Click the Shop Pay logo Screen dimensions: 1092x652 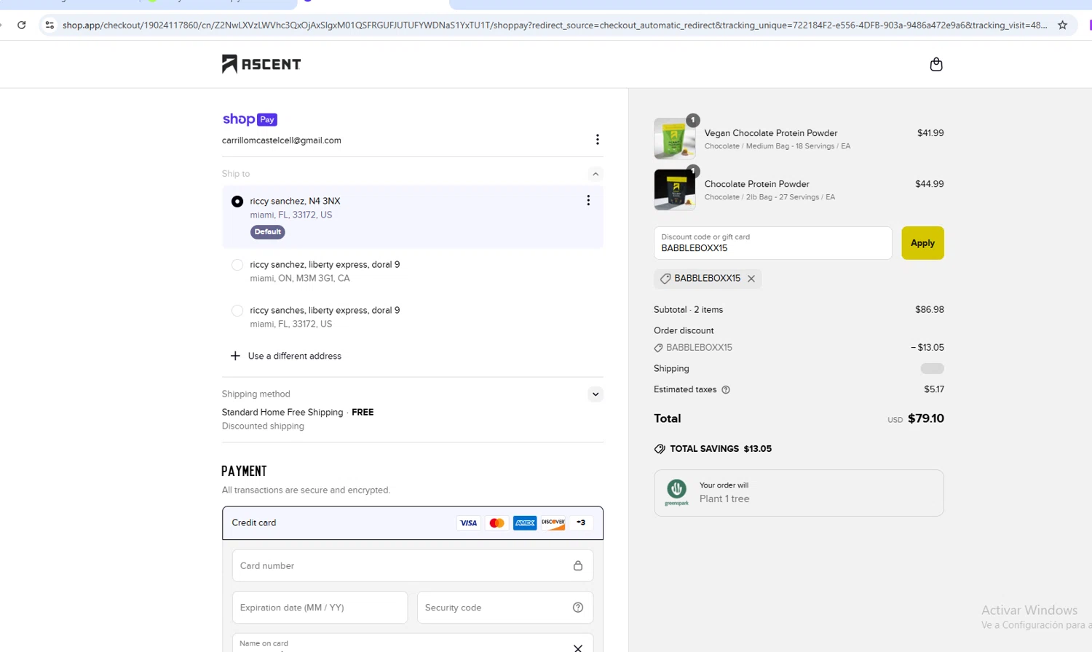tap(250, 119)
